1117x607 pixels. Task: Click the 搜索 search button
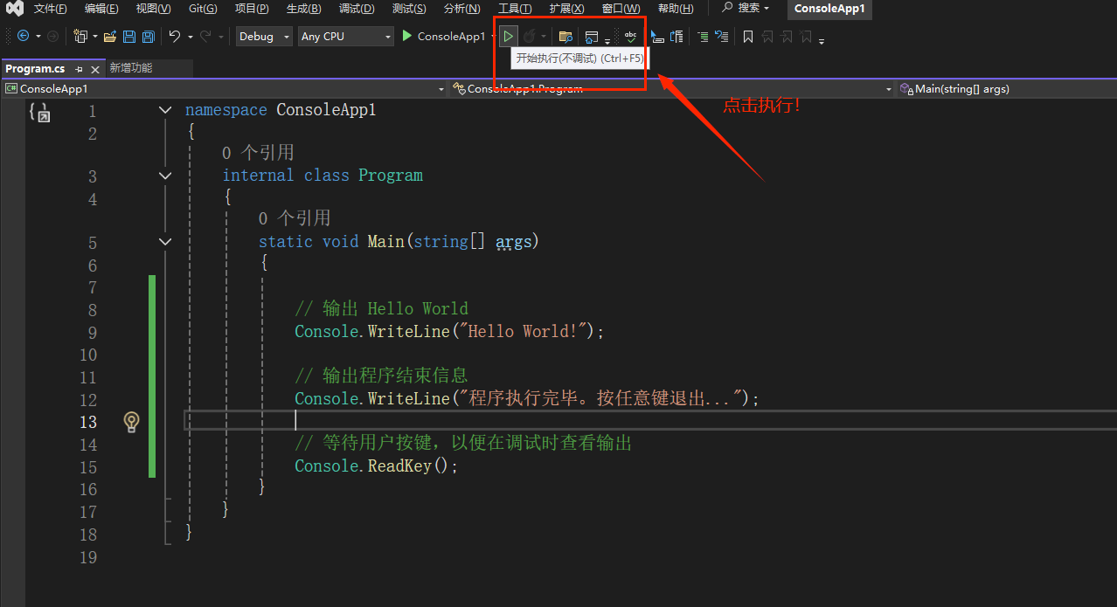[746, 9]
